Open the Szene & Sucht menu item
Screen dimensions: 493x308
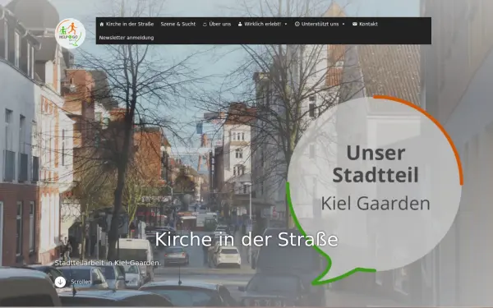click(x=178, y=24)
